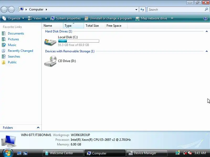
Task: Click the 55.3 GB free text
Action: point(73,45)
